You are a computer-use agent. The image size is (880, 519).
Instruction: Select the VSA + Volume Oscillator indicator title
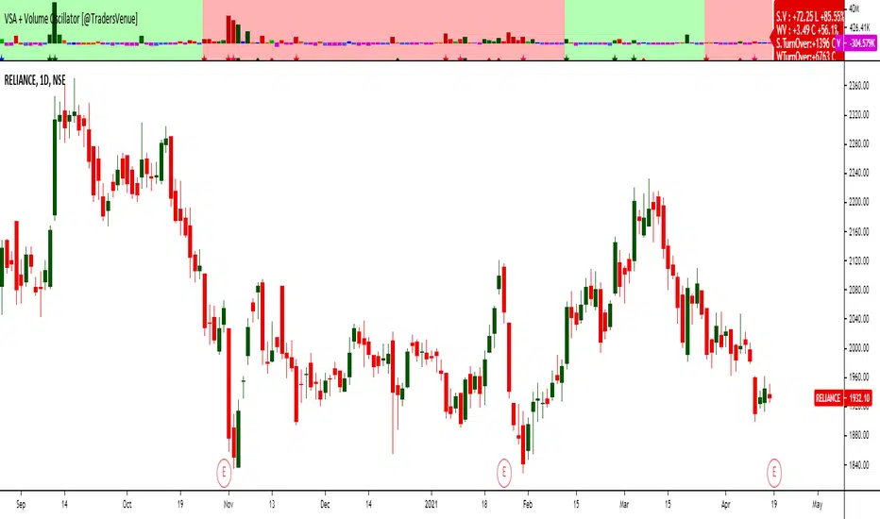tap(71, 19)
